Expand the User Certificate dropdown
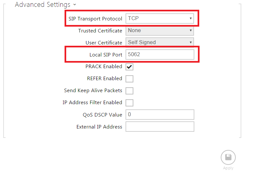This screenshot has width=254, height=172. (159, 42)
